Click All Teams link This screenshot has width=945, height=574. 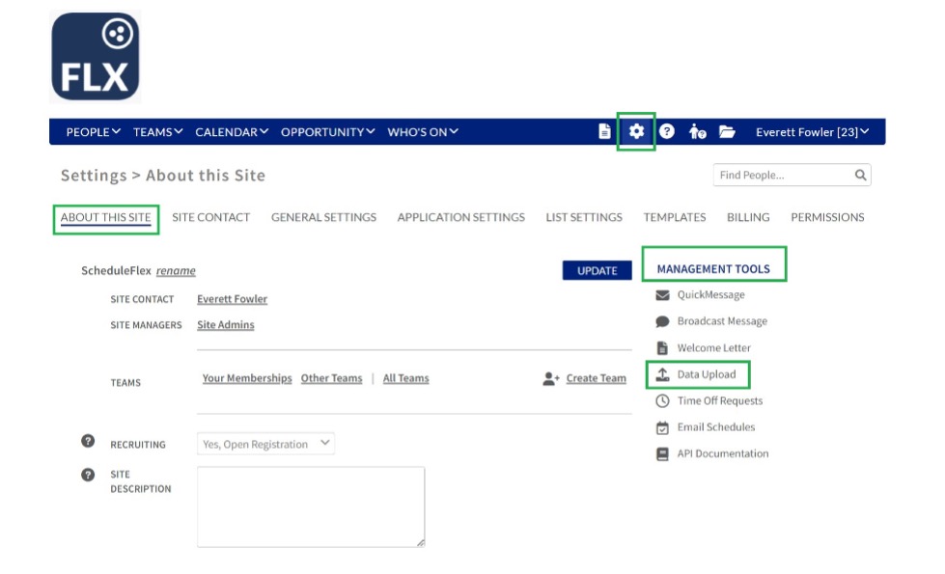[x=406, y=378]
